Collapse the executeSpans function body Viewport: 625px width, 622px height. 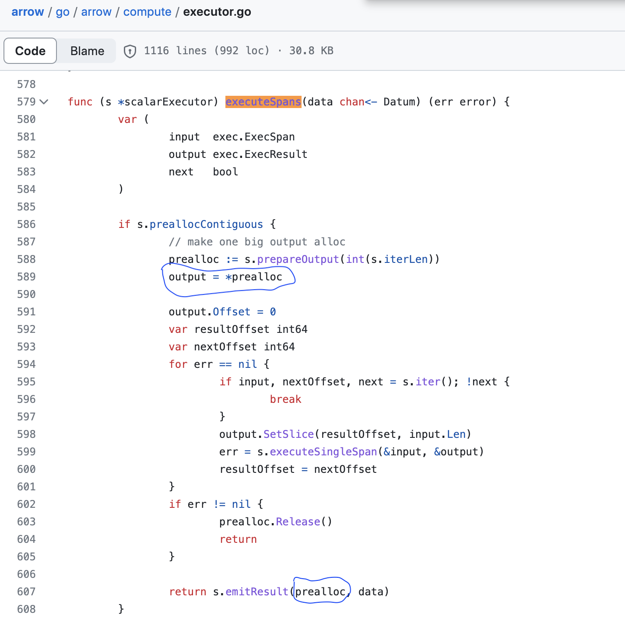(44, 101)
